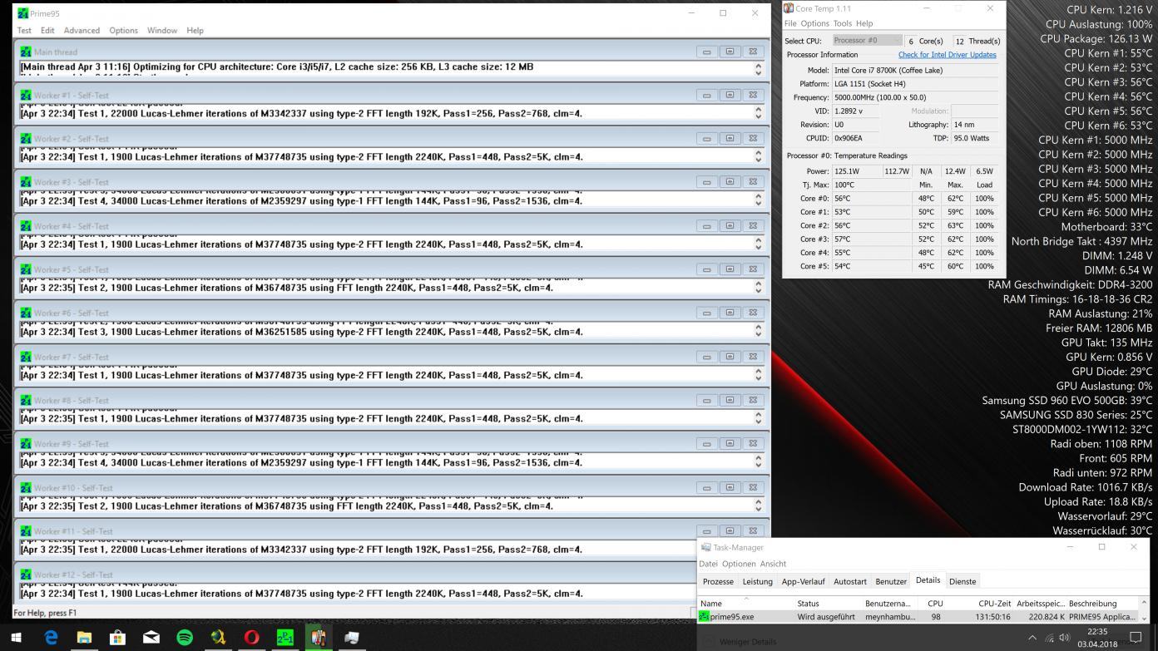Click the Main thread window icon
1158x651 pixels.
click(26, 52)
